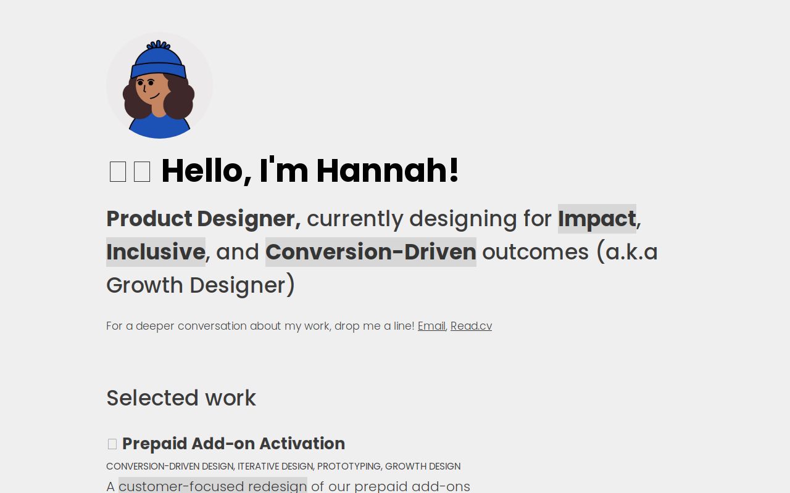Viewport: 790px width, 493px height.
Task: Open the 'Prepaid Add-on Activation' project title
Action: click(x=233, y=444)
